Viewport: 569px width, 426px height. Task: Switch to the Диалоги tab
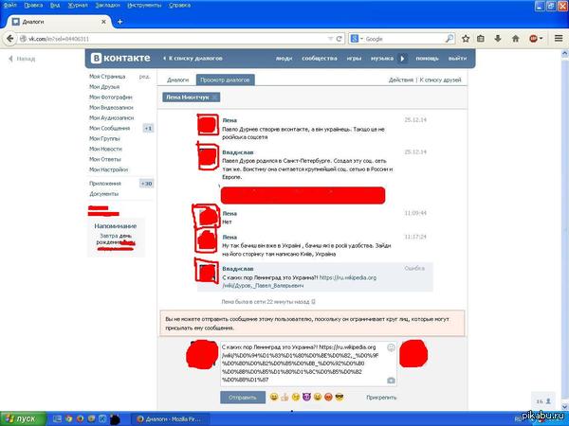tap(177, 80)
